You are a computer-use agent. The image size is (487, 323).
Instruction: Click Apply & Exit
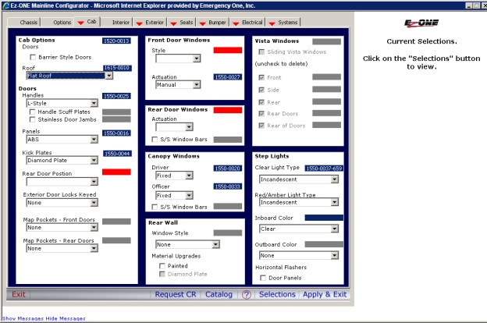325,294
